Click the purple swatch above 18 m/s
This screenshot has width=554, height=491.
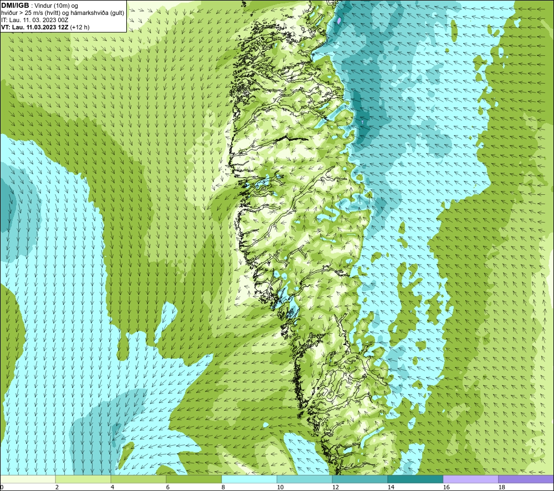coord(526,479)
